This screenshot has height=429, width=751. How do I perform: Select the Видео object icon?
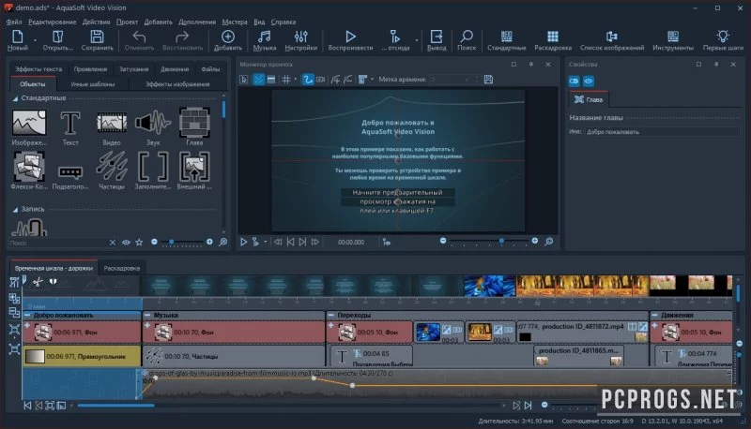click(112, 123)
